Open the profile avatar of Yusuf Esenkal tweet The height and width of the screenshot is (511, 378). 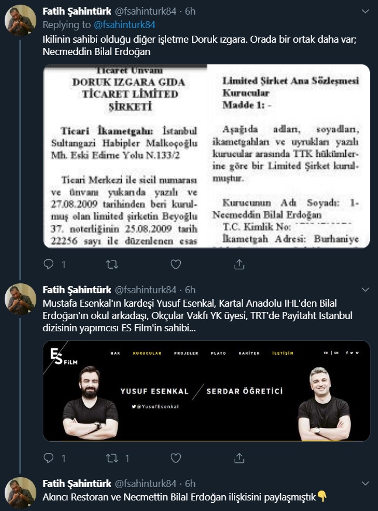[20, 299]
